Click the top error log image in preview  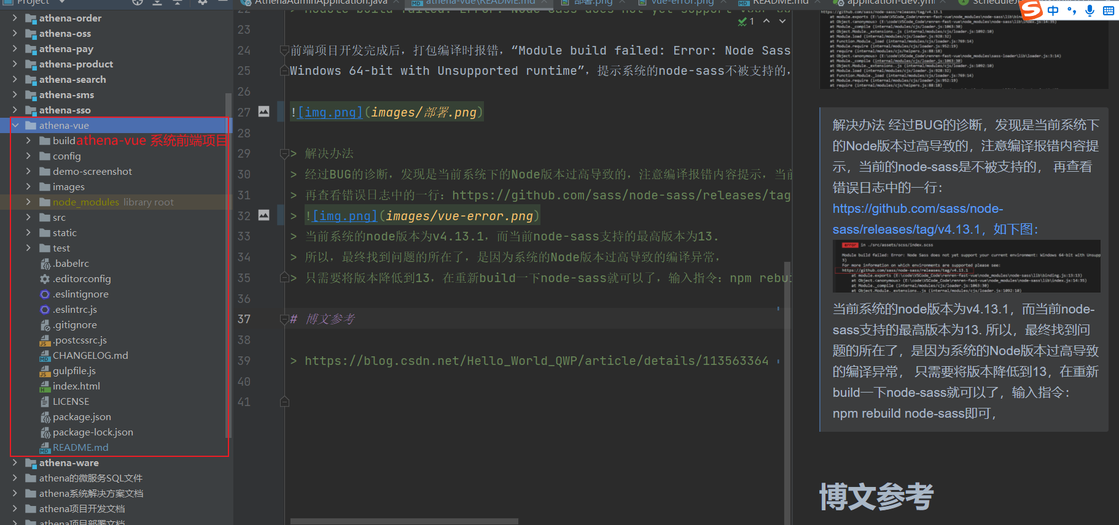(964, 49)
